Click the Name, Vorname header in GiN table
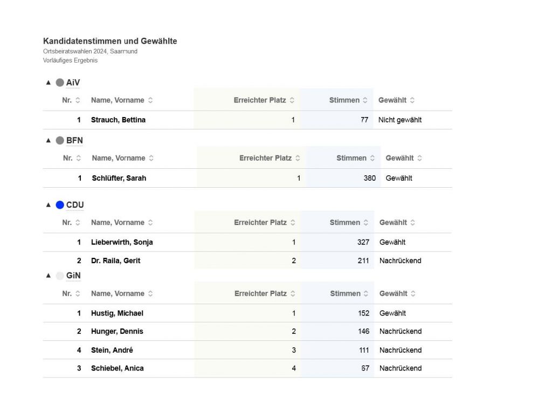The width and height of the screenshot is (552, 404). [118, 294]
